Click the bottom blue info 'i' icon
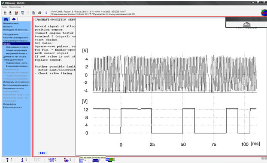Viewport: 267px width, 163px height. 22,160
